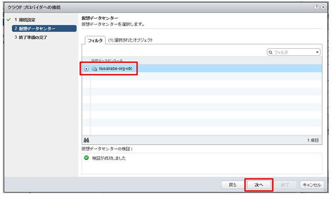Click the disabled 終了 button
The height and width of the screenshot is (197, 332).
tap(285, 185)
